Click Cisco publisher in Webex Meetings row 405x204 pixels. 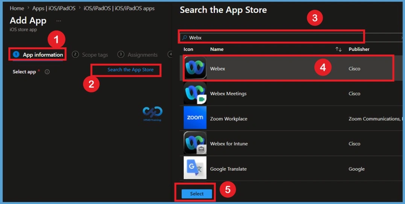(354, 94)
